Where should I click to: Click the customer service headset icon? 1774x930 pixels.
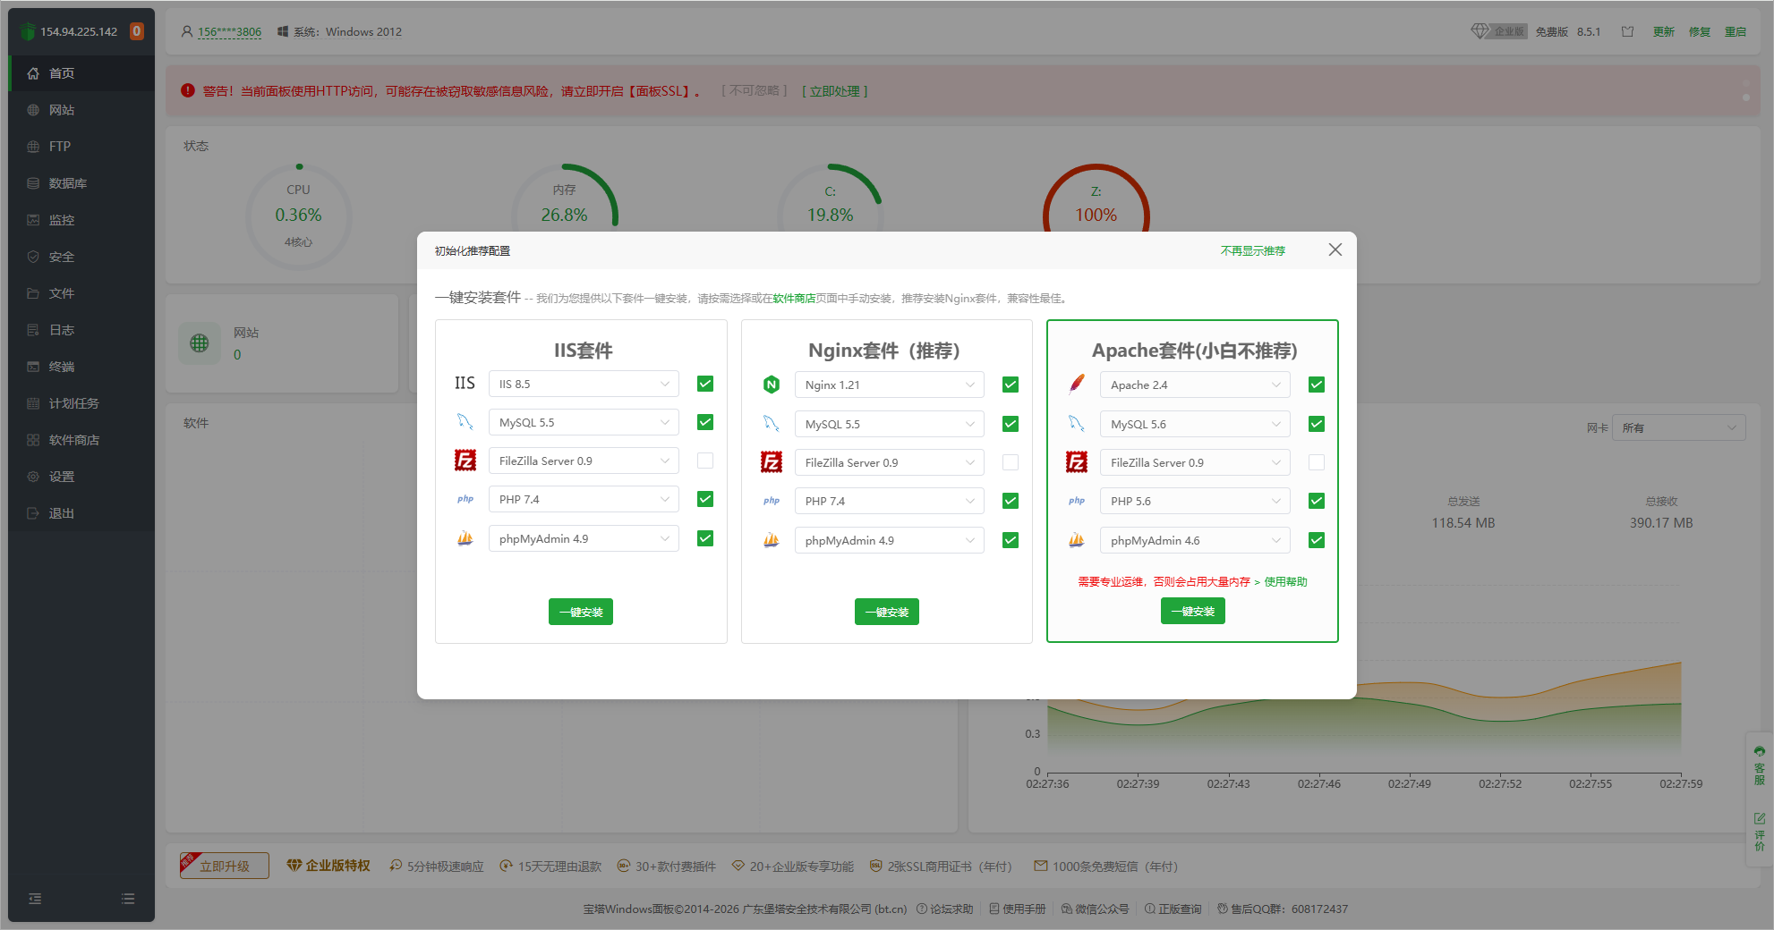coord(1759,752)
